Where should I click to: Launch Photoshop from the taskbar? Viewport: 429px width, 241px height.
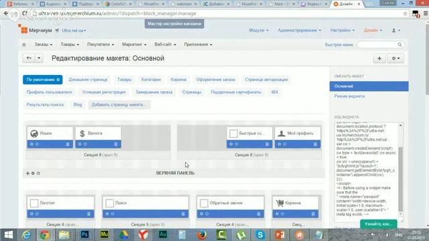point(84,234)
